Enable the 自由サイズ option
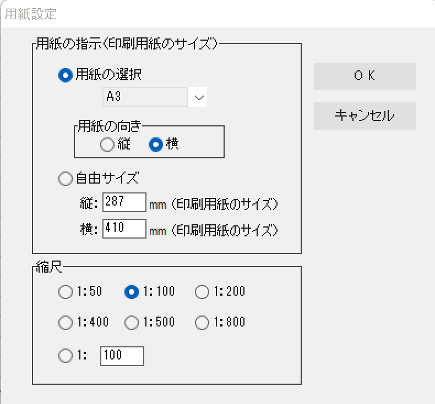The height and width of the screenshot is (404, 435). pos(65,178)
